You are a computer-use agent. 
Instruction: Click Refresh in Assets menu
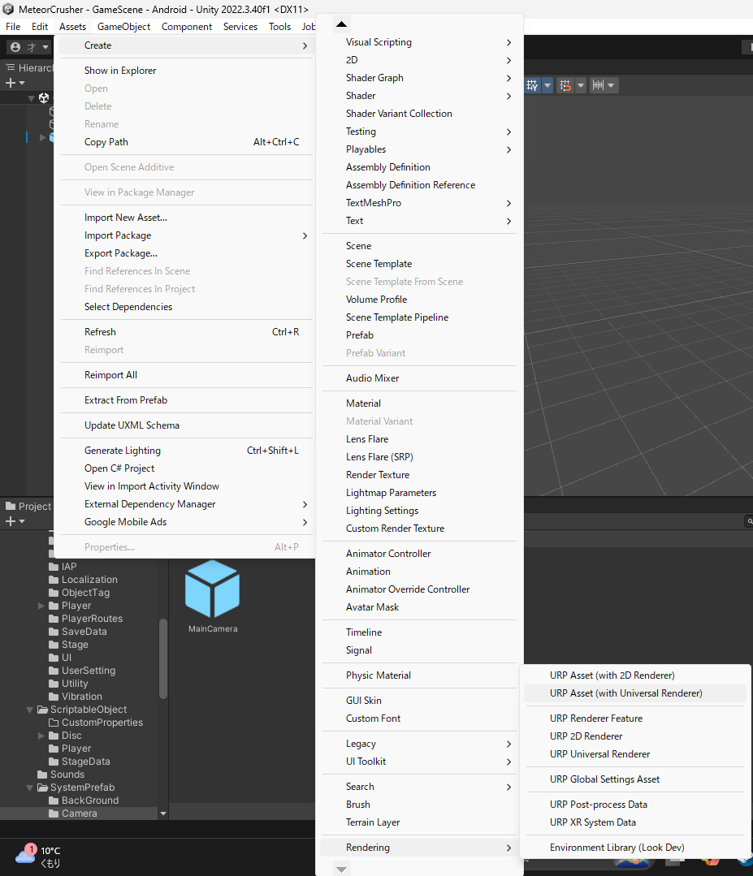(x=186, y=332)
